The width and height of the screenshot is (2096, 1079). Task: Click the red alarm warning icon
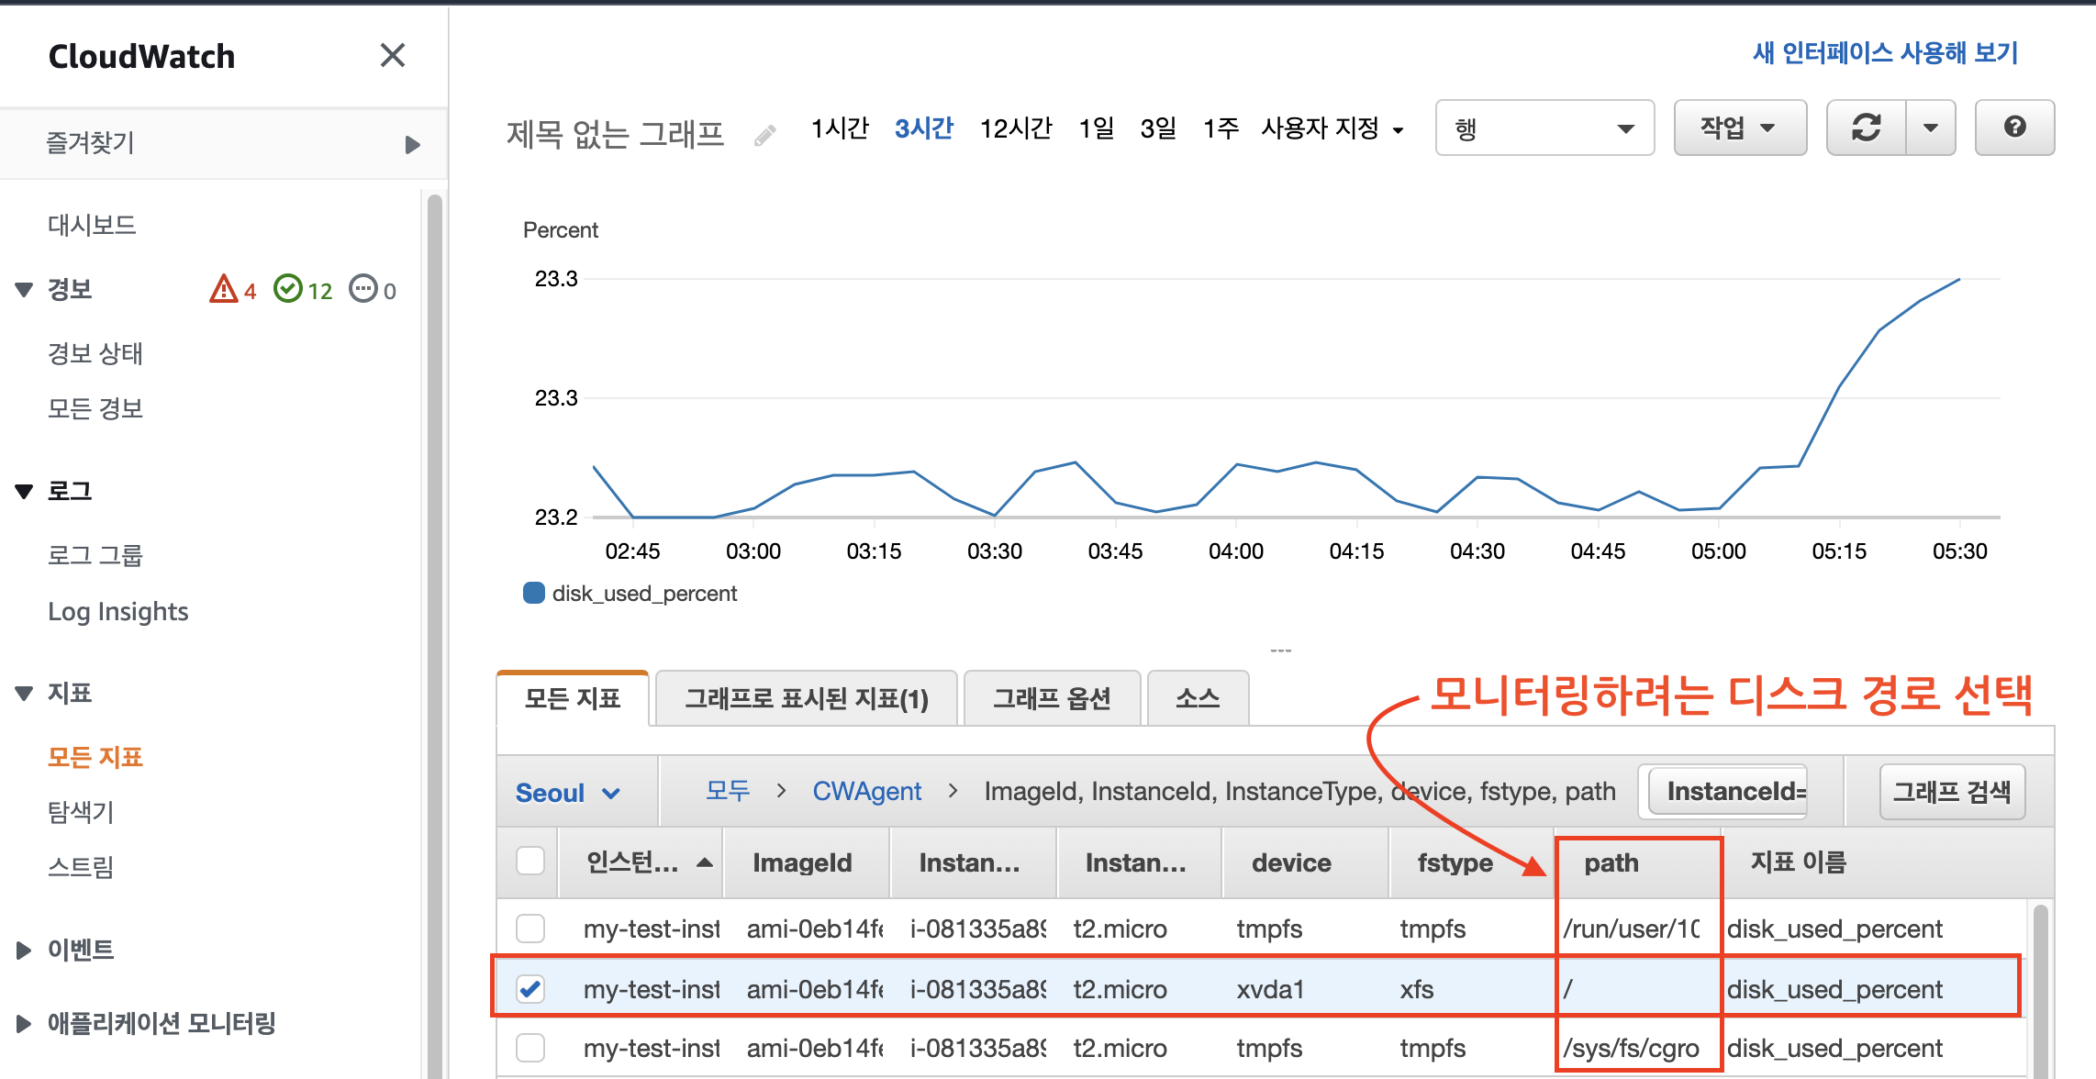pyautogui.click(x=223, y=290)
